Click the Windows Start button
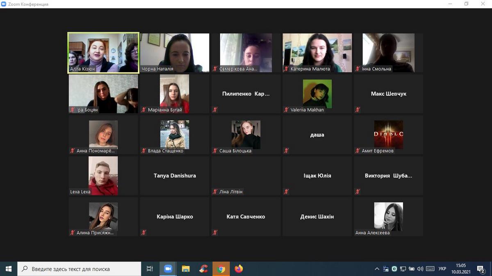 [9, 269]
